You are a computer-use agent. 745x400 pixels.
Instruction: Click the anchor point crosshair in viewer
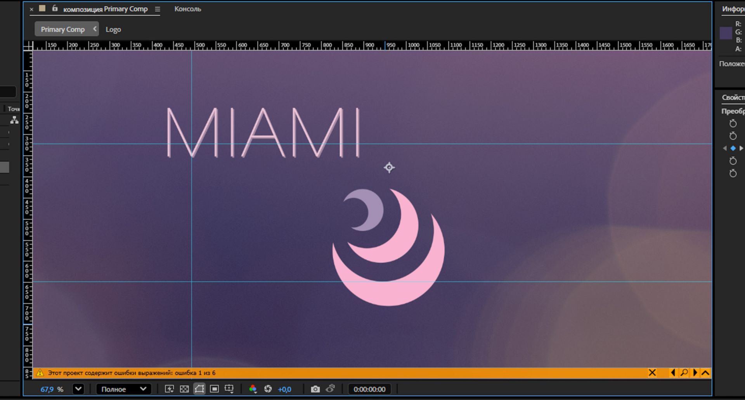(389, 168)
